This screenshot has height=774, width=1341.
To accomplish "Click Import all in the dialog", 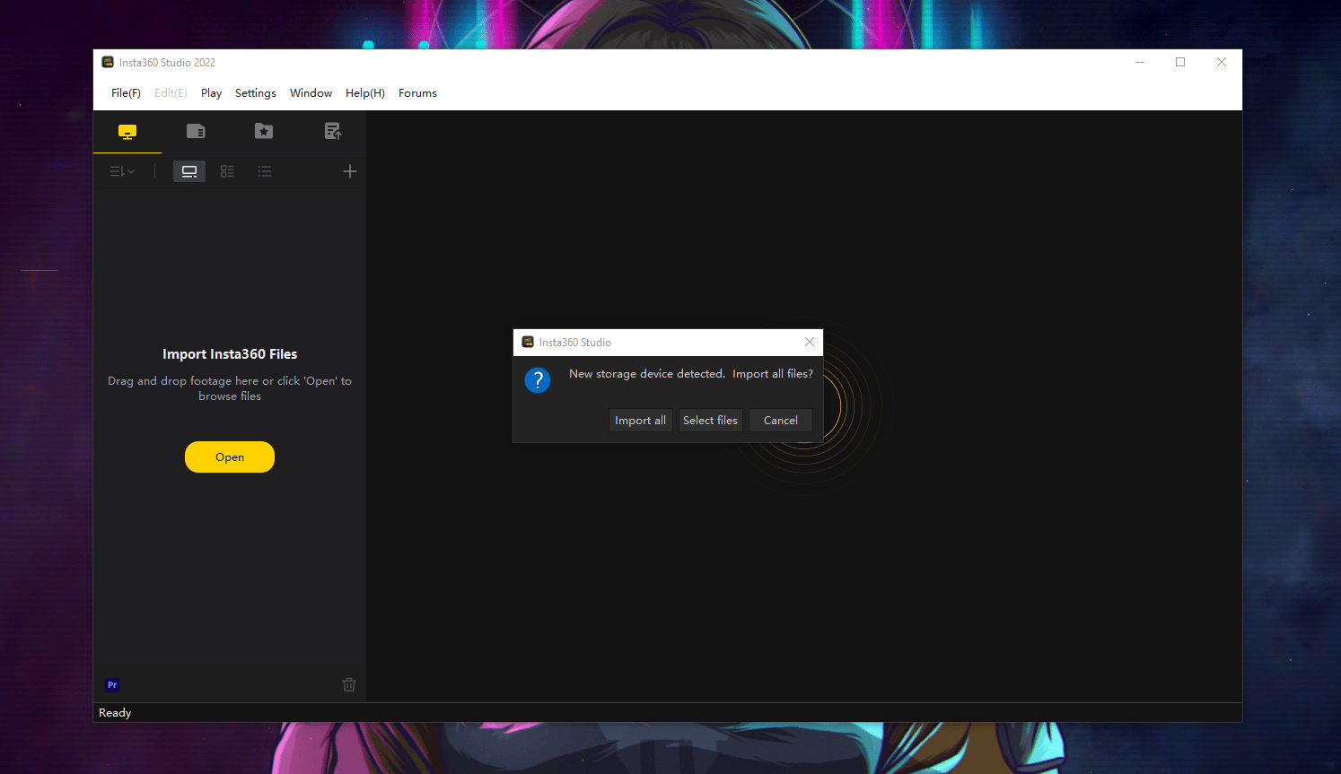I will coord(641,421).
